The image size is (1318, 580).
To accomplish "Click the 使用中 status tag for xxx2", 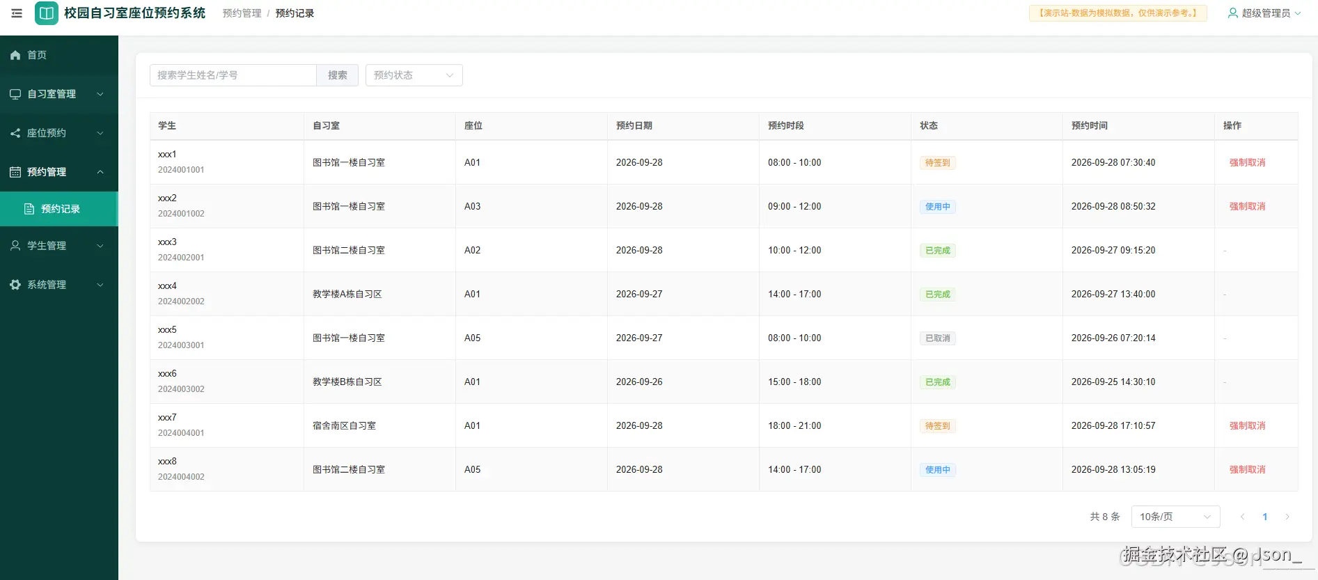I will (x=938, y=207).
